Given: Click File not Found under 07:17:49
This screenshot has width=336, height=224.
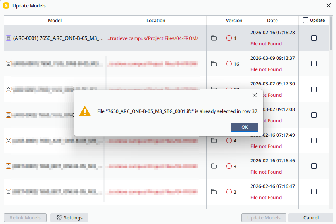Looking at the screenshot, I should point(266,146).
